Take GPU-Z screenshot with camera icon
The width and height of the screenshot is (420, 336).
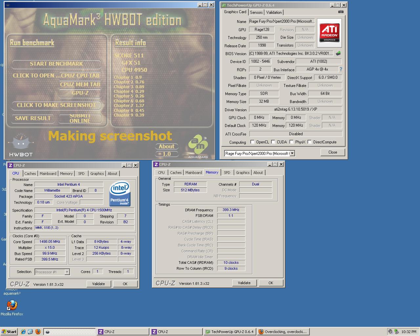[x=341, y=12]
